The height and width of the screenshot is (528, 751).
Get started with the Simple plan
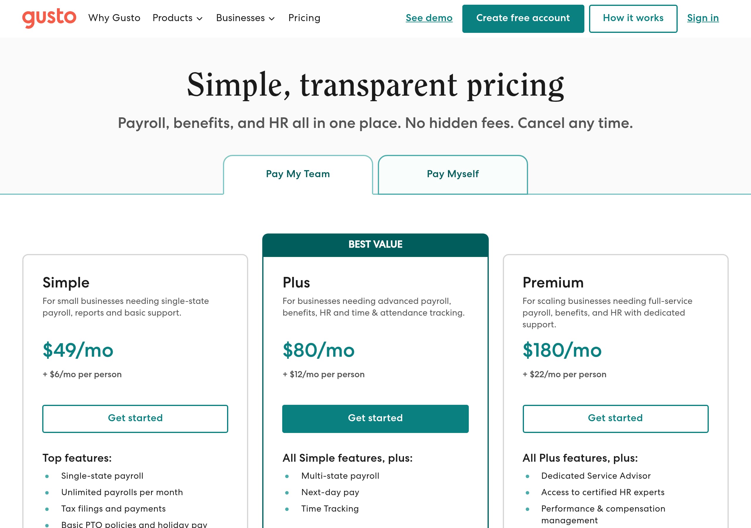click(x=135, y=418)
